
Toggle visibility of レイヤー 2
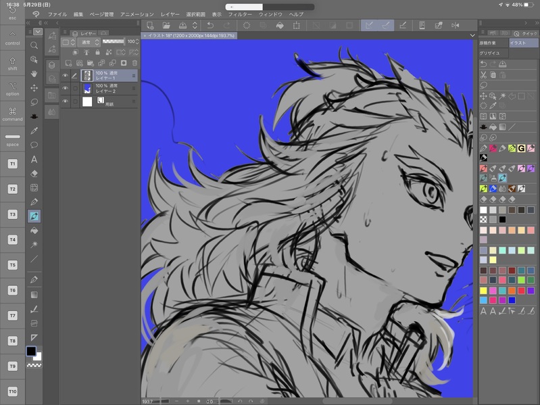click(66, 89)
